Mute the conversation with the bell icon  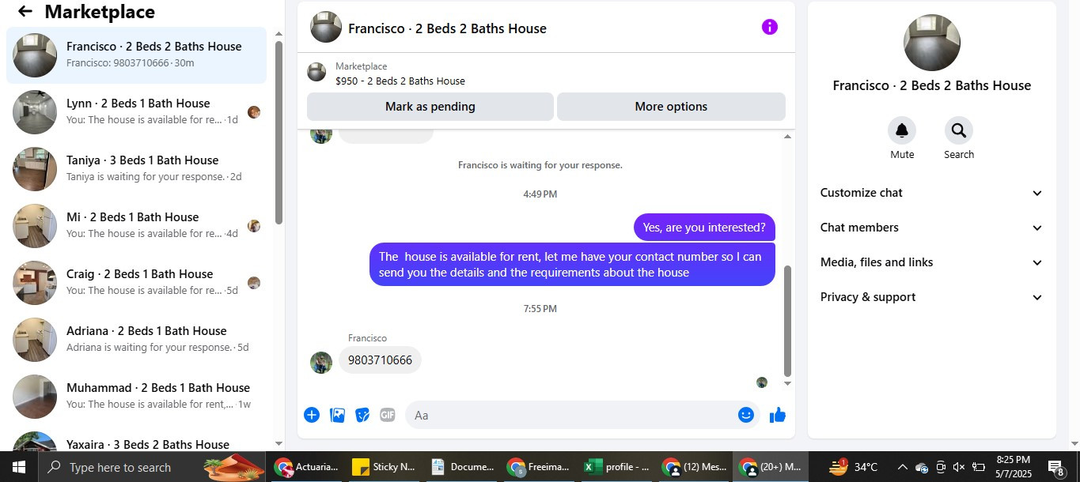[901, 130]
